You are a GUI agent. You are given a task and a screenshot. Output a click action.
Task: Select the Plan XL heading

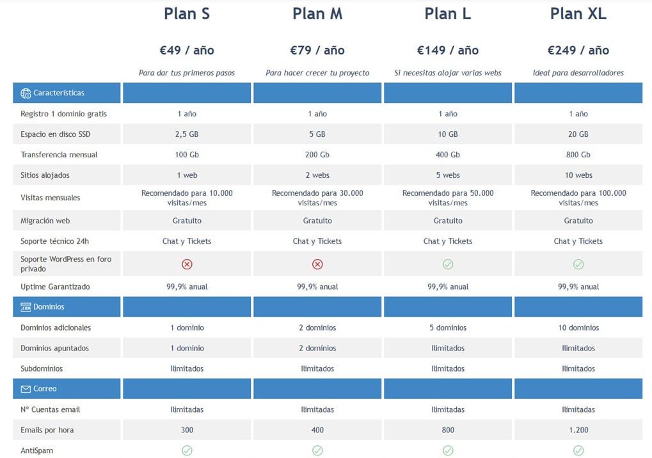578,13
